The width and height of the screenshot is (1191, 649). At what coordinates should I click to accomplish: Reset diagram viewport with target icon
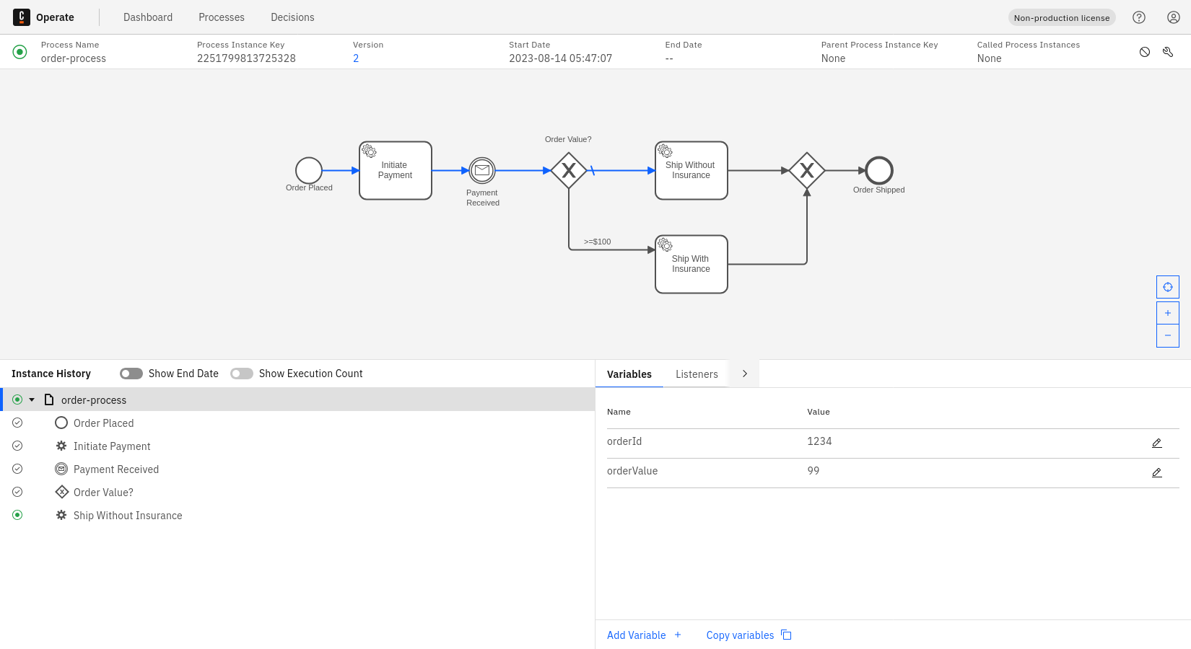pyautogui.click(x=1168, y=287)
